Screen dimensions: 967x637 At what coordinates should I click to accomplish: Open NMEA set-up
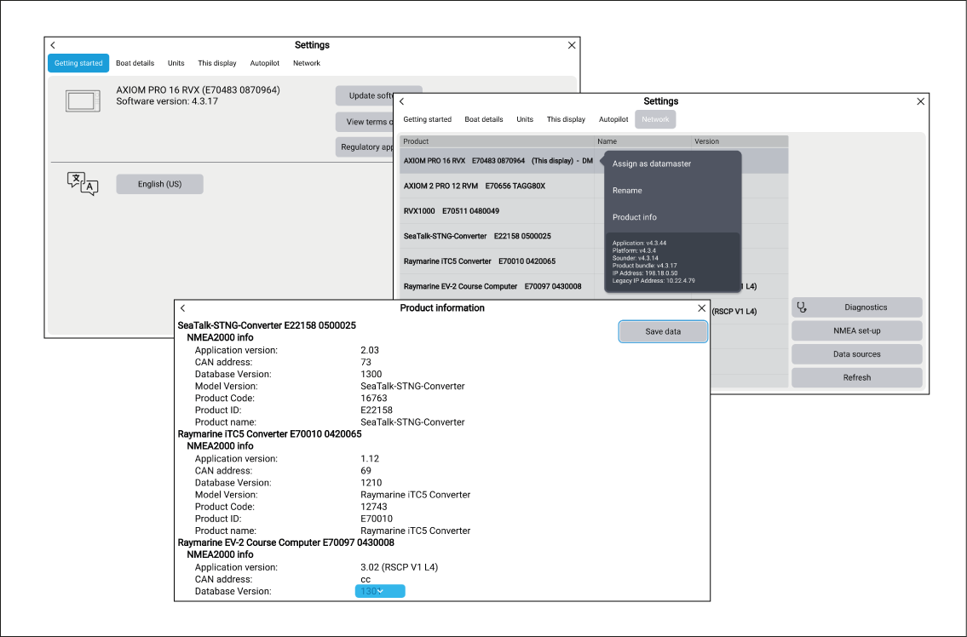(856, 330)
